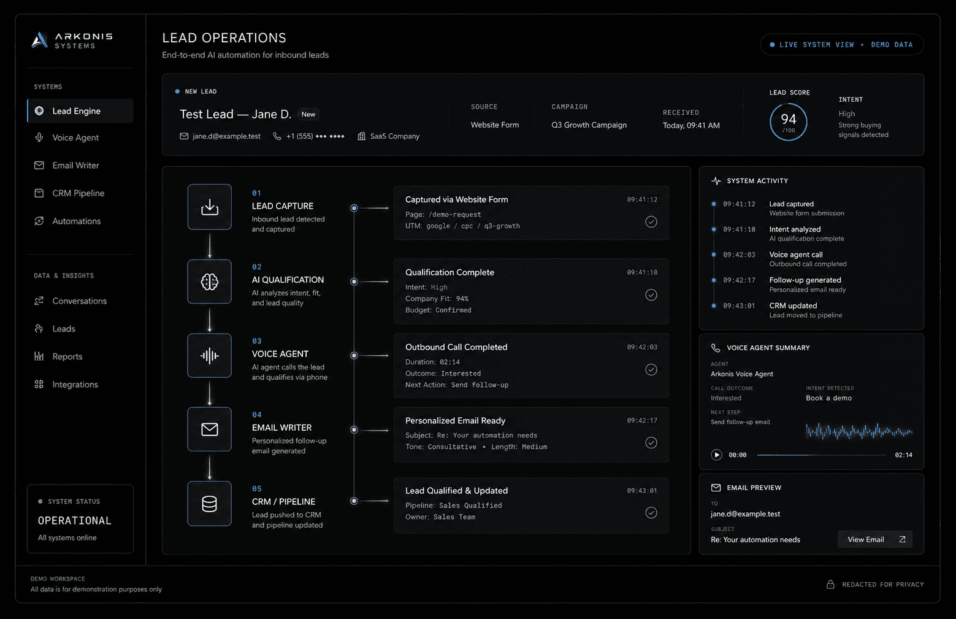The height and width of the screenshot is (619, 956).
Task: Click the phone icon beside +1 (555)
Action: coord(277,136)
